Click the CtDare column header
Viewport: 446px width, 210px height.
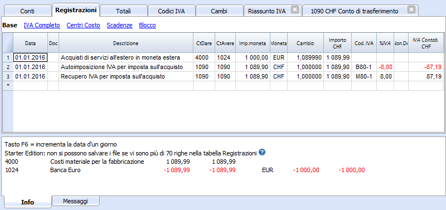[x=204, y=43]
